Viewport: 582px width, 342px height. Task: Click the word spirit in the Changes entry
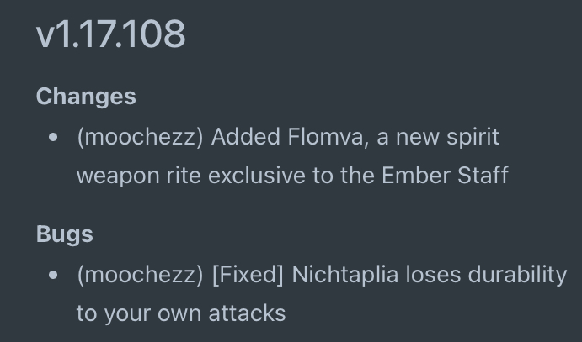(x=473, y=138)
